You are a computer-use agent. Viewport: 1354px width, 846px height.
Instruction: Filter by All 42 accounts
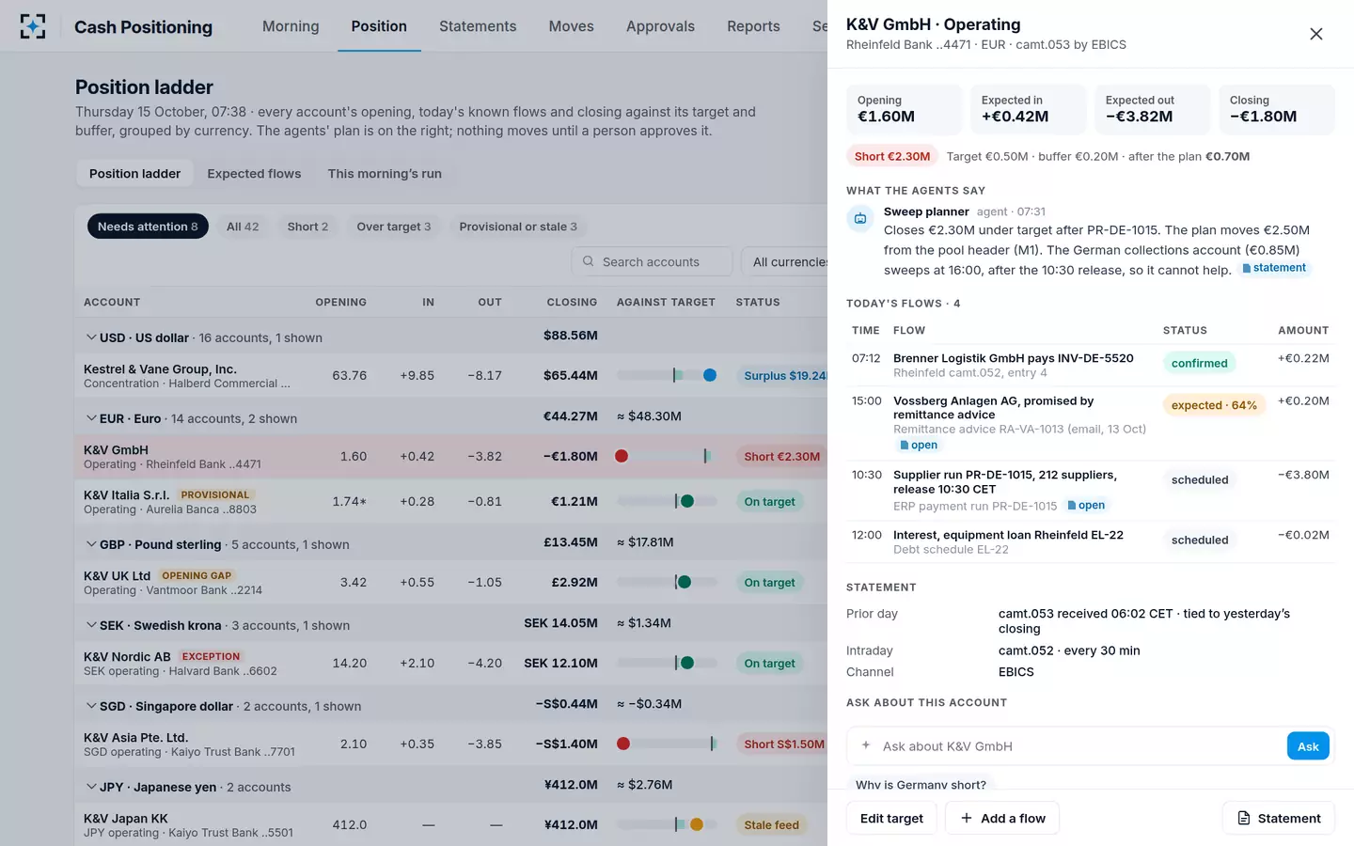pos(243,227)
